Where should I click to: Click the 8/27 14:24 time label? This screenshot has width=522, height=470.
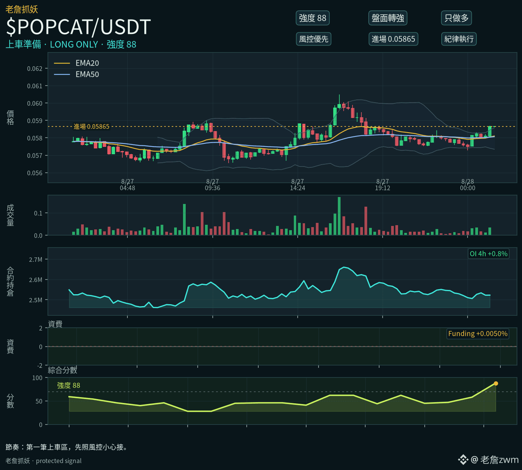(x=298, y=185)
